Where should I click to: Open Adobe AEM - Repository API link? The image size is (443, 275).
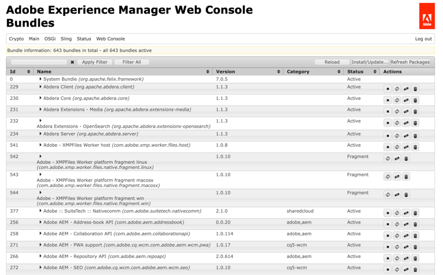104,256
